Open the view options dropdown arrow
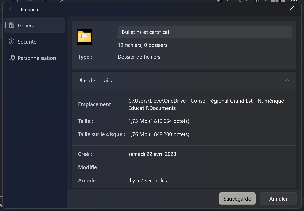304x211 pixels. click(265, 1)
